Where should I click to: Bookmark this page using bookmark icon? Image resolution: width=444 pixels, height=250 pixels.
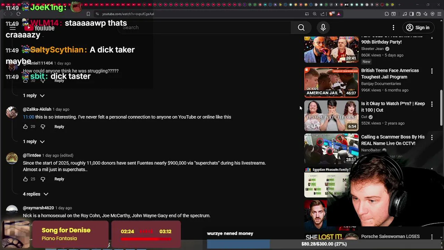(x=88, y=14)
